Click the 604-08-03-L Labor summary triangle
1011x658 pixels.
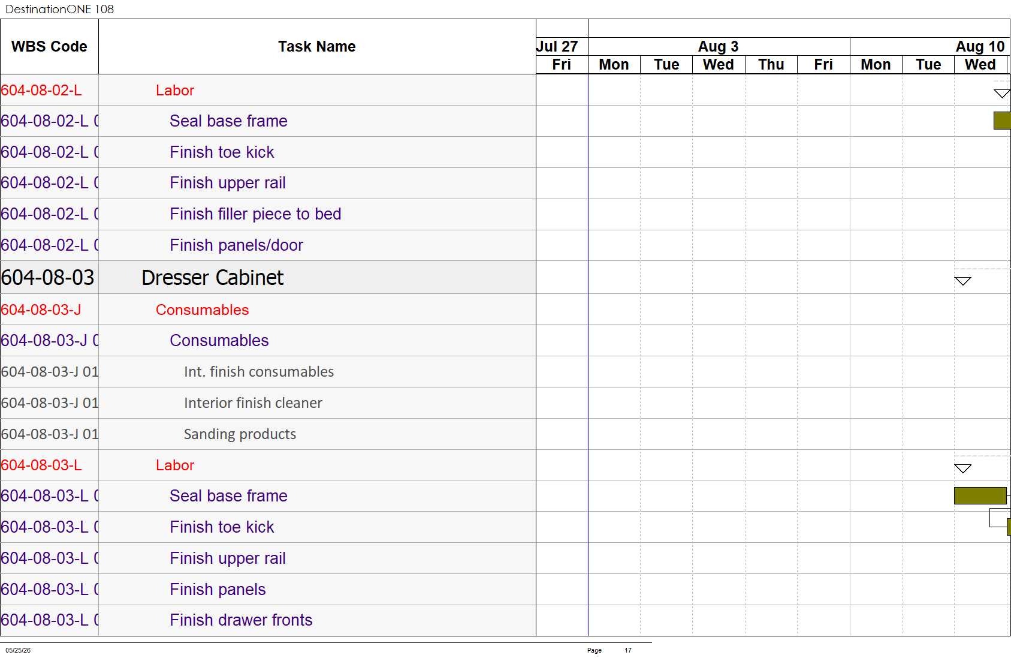(962, 468)
